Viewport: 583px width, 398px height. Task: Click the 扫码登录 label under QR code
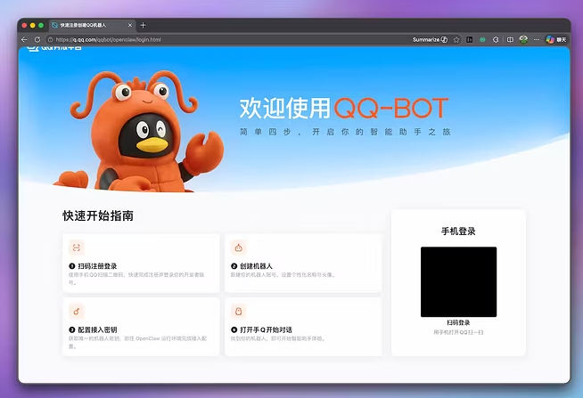click(458, 322)
